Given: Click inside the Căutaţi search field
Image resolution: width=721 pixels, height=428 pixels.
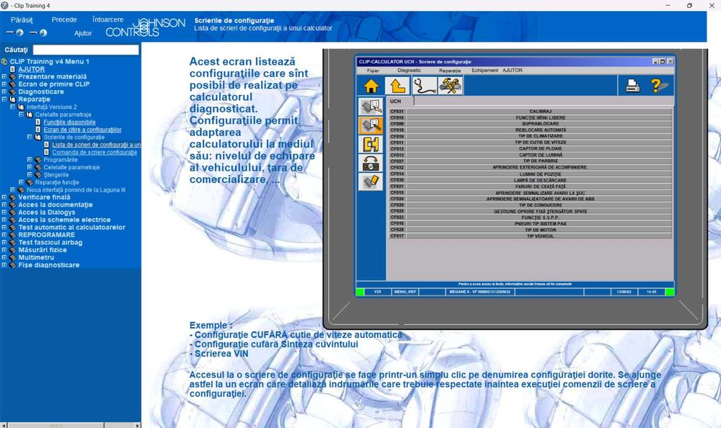Looking at the screenshot, I should (x=86, y=50).
